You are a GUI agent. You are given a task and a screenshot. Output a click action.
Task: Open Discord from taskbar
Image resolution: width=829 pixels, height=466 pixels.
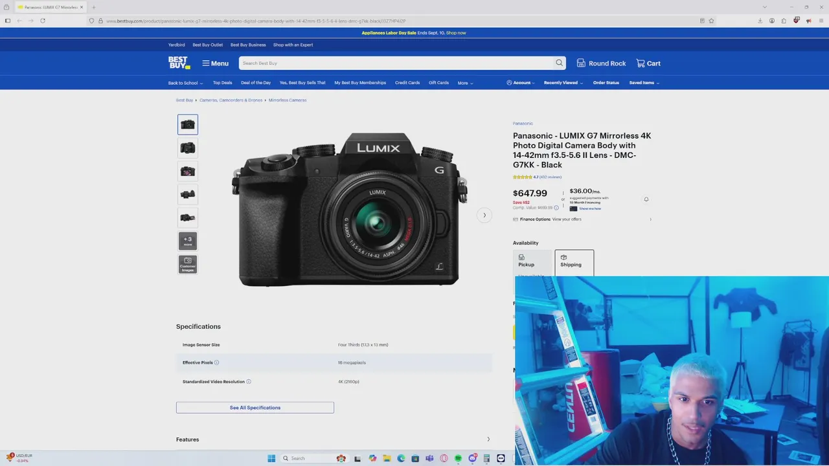473,458
